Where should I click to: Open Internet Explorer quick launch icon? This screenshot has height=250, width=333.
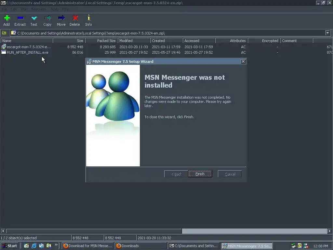click(x=34, y=246)
